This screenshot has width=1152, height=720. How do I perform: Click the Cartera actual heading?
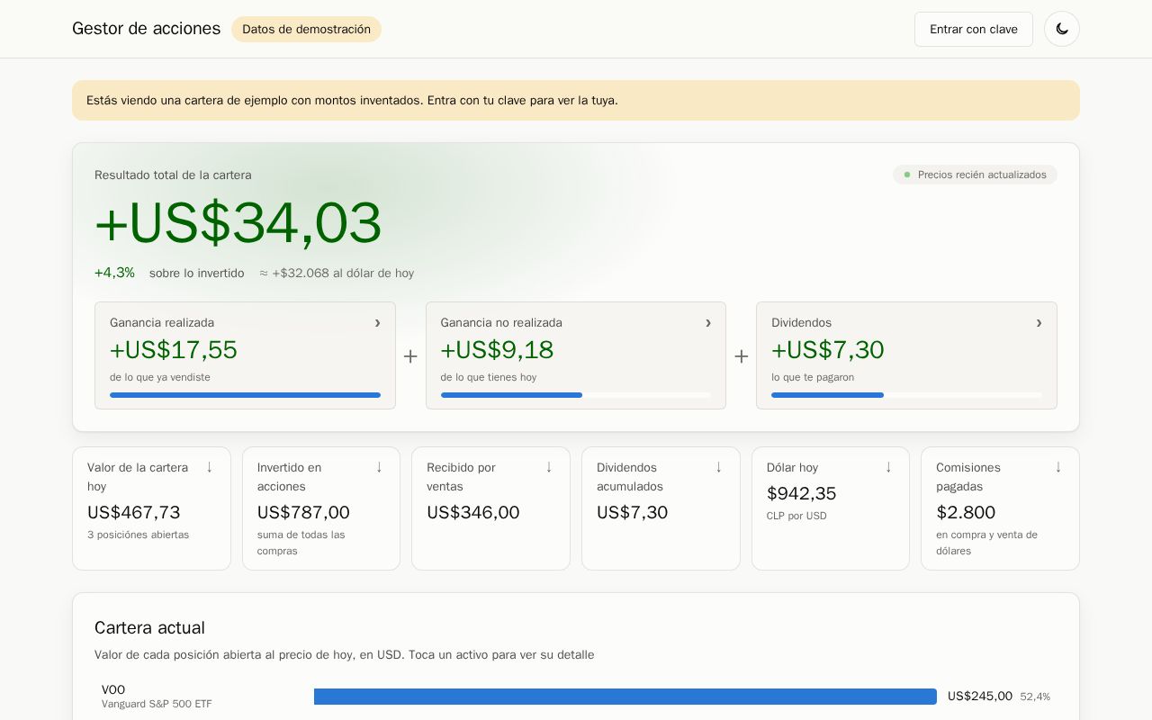tap(149, 628)
